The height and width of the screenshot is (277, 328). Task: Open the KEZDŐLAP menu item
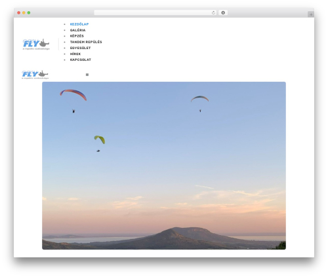tap(79, 24)
